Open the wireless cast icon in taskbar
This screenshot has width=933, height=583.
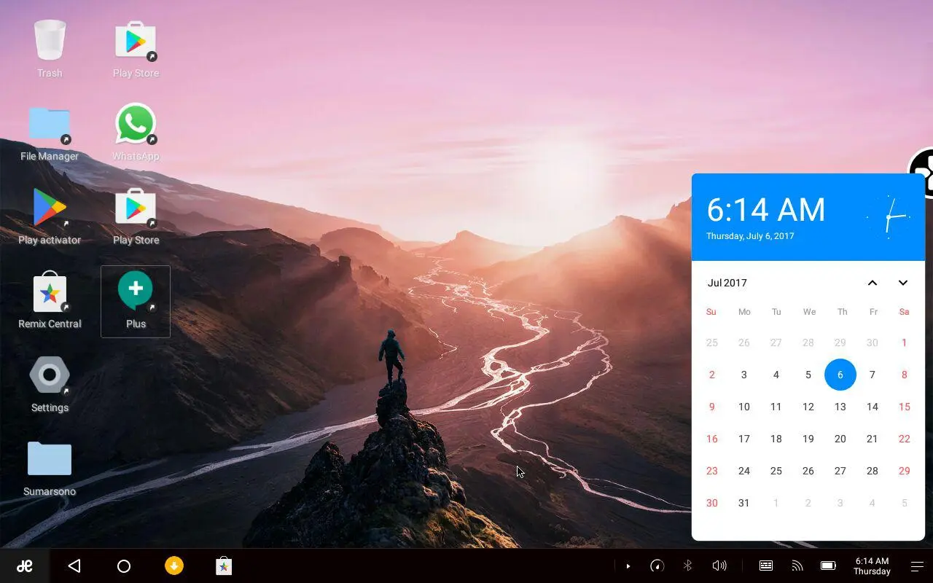[x=797, y=566]
